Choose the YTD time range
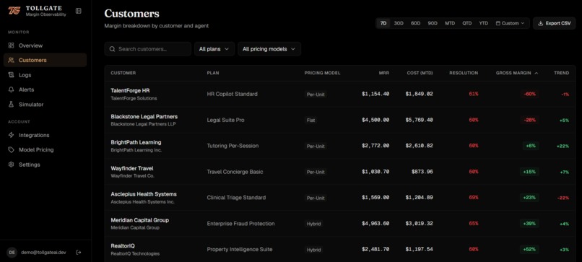The image size is (582, 262). (x=483, y=23)
